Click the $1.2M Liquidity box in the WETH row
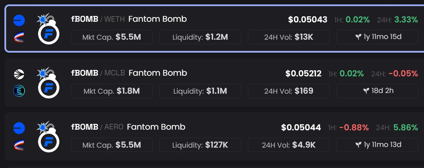The width and height of the screenshot is (424, 168). (x=200, y=37)
